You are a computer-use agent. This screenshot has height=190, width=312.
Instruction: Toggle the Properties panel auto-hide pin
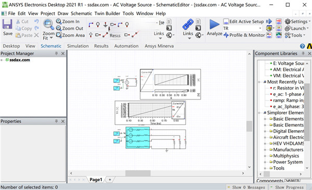point(56,121)
